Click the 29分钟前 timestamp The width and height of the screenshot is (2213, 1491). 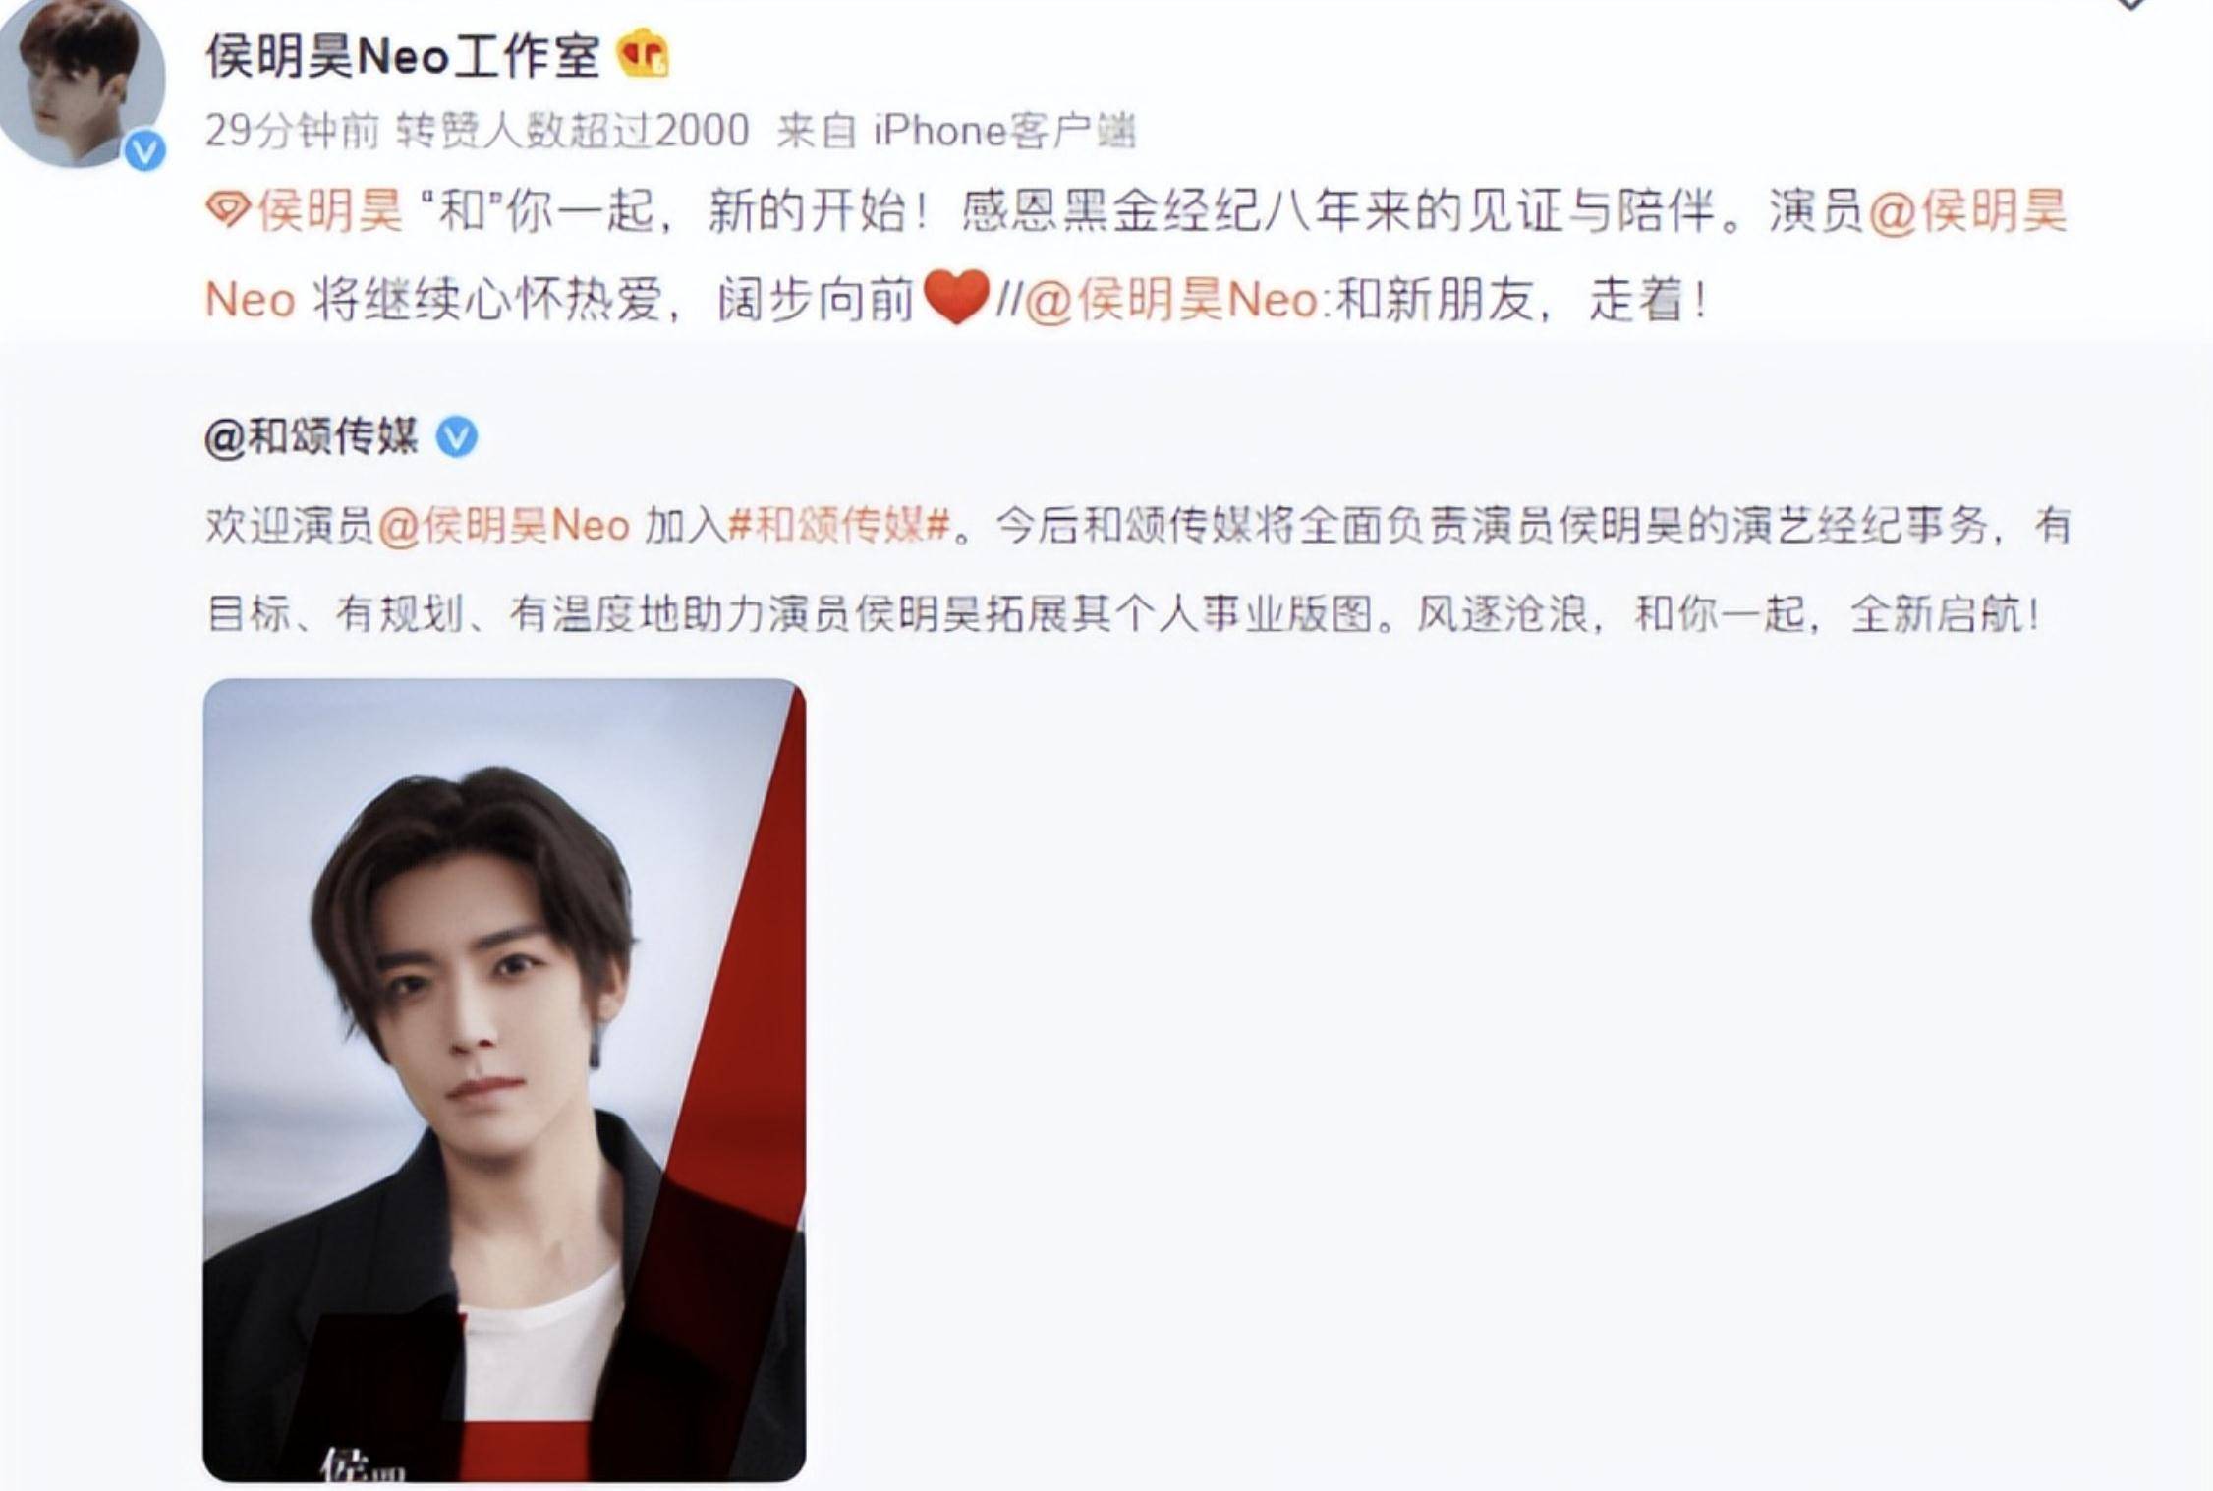click(292, 130)
